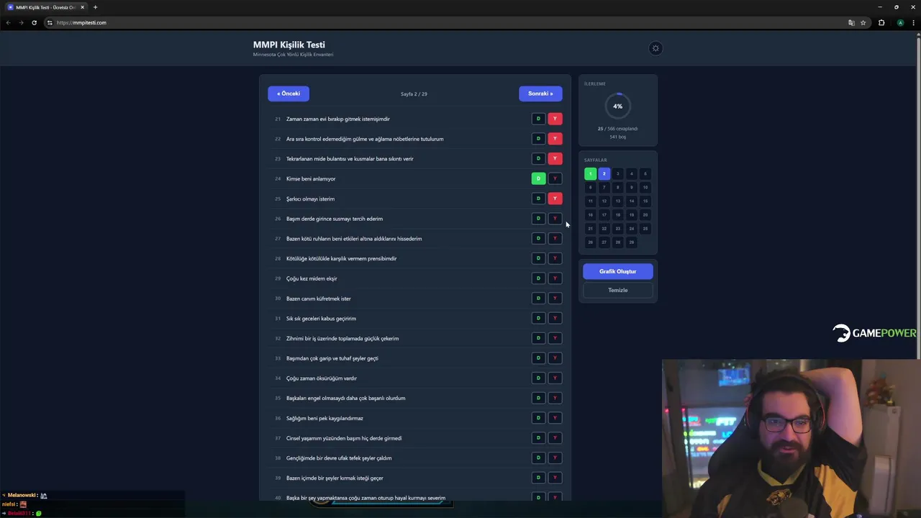Go forward with the browser forward arrow
The height and width of the screenshot is (518, 921).
point(21,22)
